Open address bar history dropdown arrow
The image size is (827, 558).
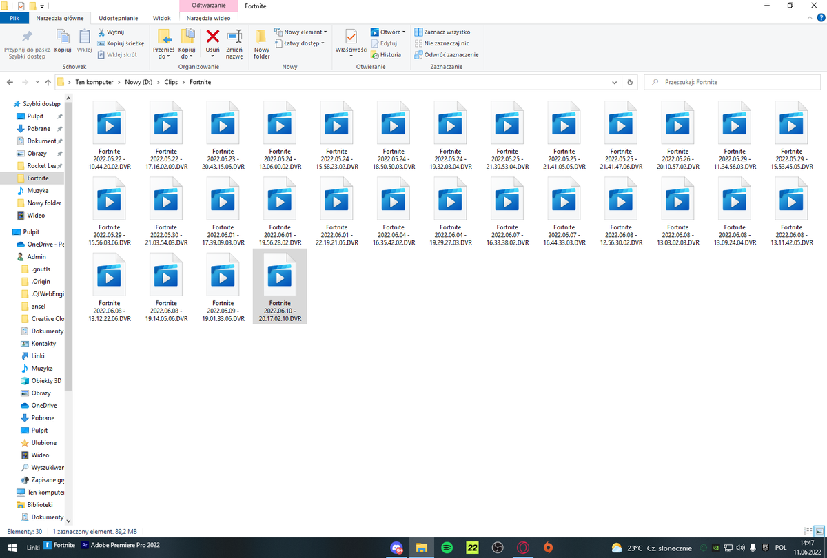(x=615, y=82)
